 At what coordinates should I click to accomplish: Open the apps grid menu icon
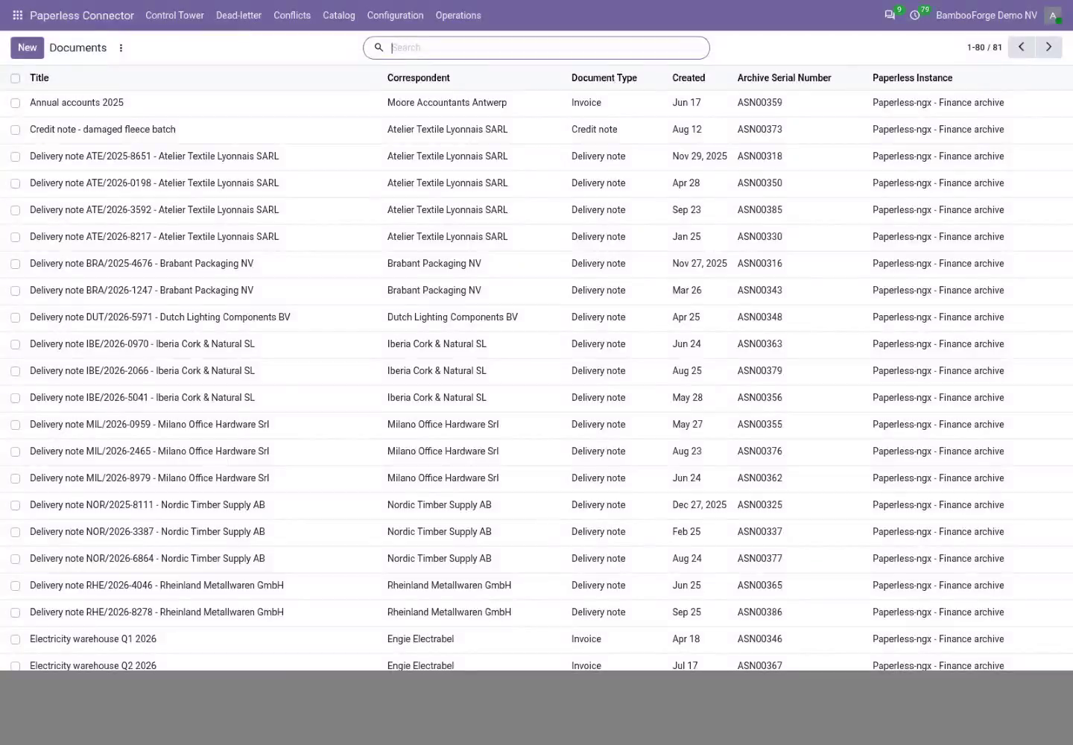point(17,15)
